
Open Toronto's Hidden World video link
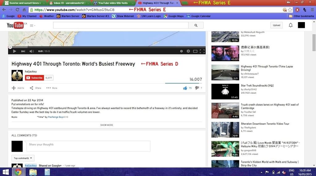(x=270, y=163)
